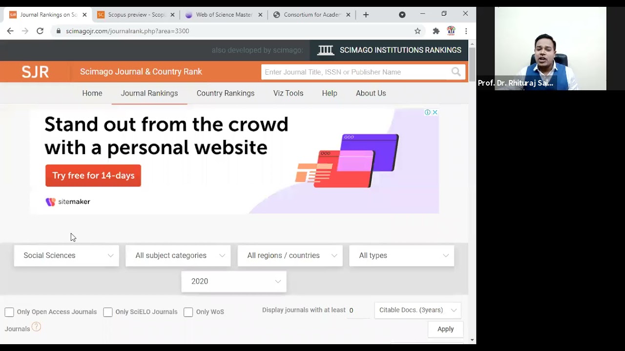
Task: Open the Social Sciences subject area dropdown
Action: [66, 255]
